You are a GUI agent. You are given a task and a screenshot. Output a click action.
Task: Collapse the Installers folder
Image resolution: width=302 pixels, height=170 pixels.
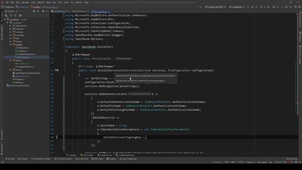pyautogui.click(x=10, y=45)
